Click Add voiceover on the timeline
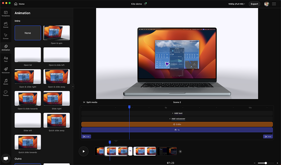The width and height of the screenshot is (281, 165). [x=177, y=119]
